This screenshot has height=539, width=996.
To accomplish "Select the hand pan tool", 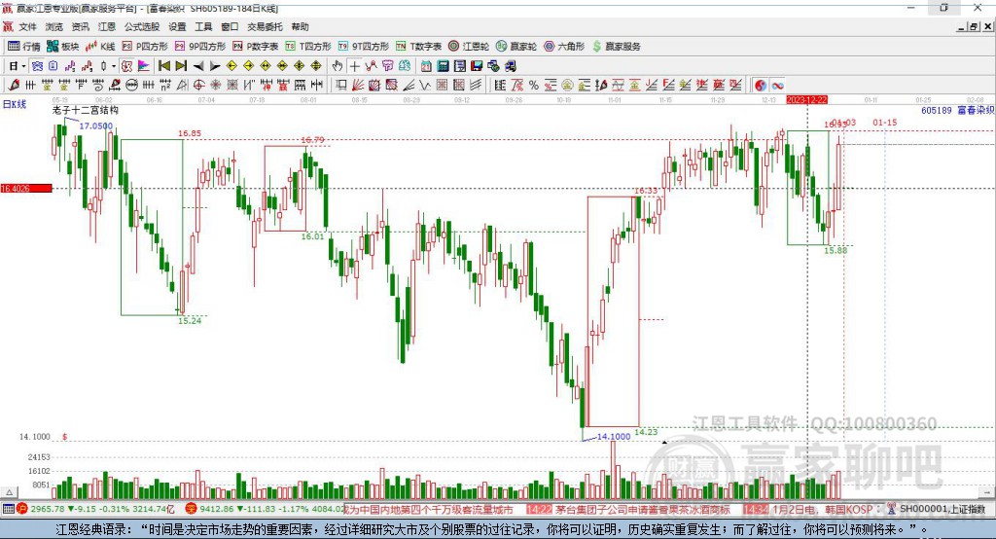I will 338,66.
